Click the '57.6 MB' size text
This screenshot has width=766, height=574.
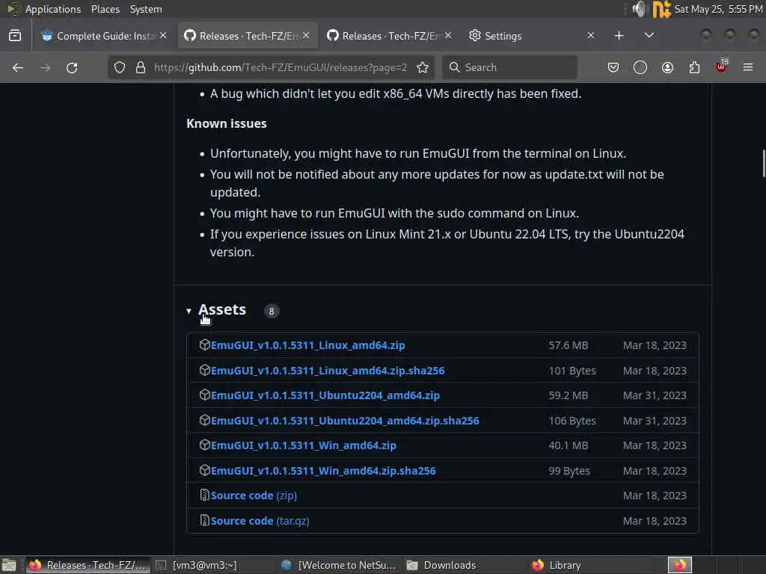click(569, 345)
